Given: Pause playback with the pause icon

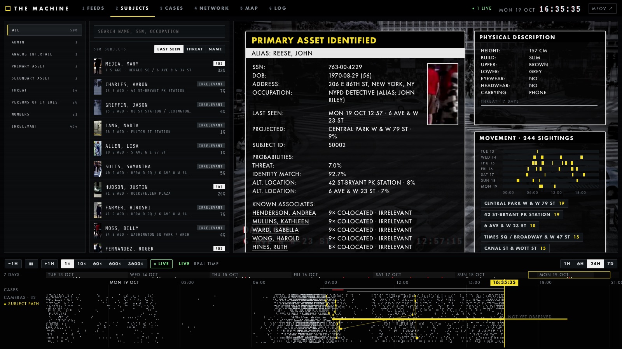Looking at the screenshot, I should [x=31, y=264].
